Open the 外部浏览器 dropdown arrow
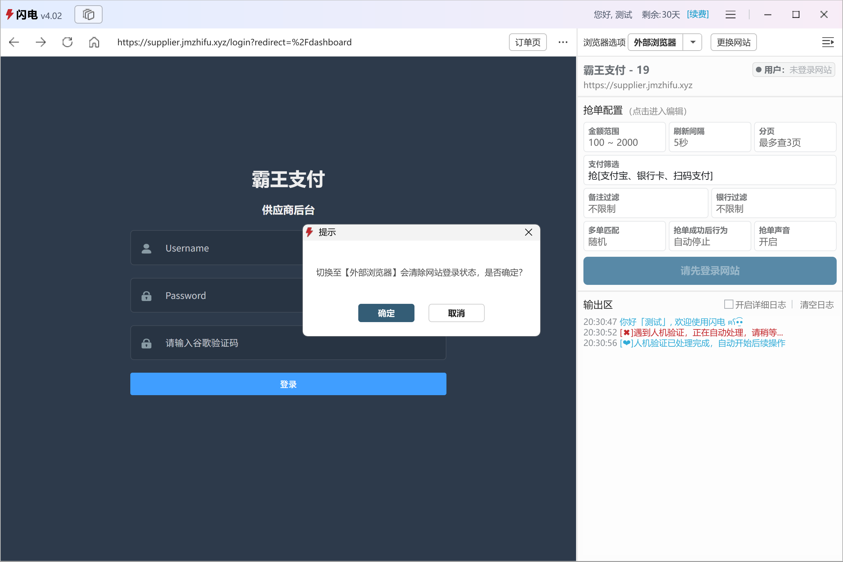The image size is (843, 562). coord(692,42)
